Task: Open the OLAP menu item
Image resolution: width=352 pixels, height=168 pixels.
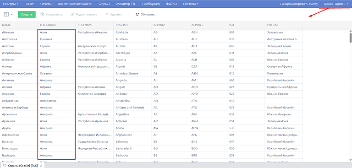Action: click(x=30, y=4)
